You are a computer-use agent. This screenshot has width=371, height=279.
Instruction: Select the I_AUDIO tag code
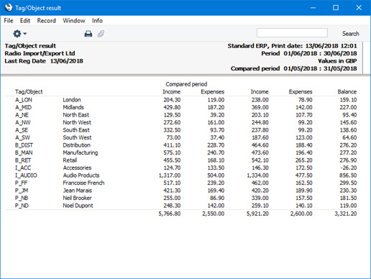(x=26, y=175)
